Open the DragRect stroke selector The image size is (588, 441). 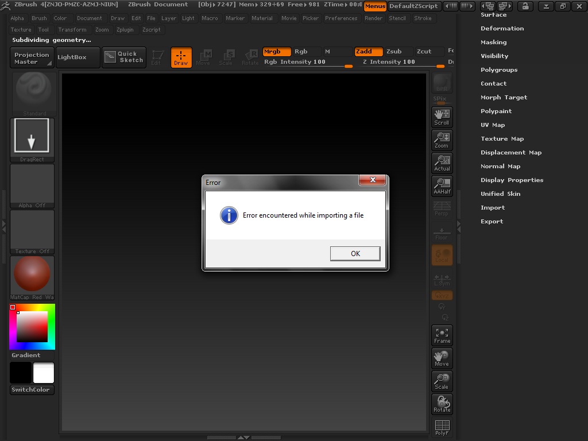click(32, 140)
